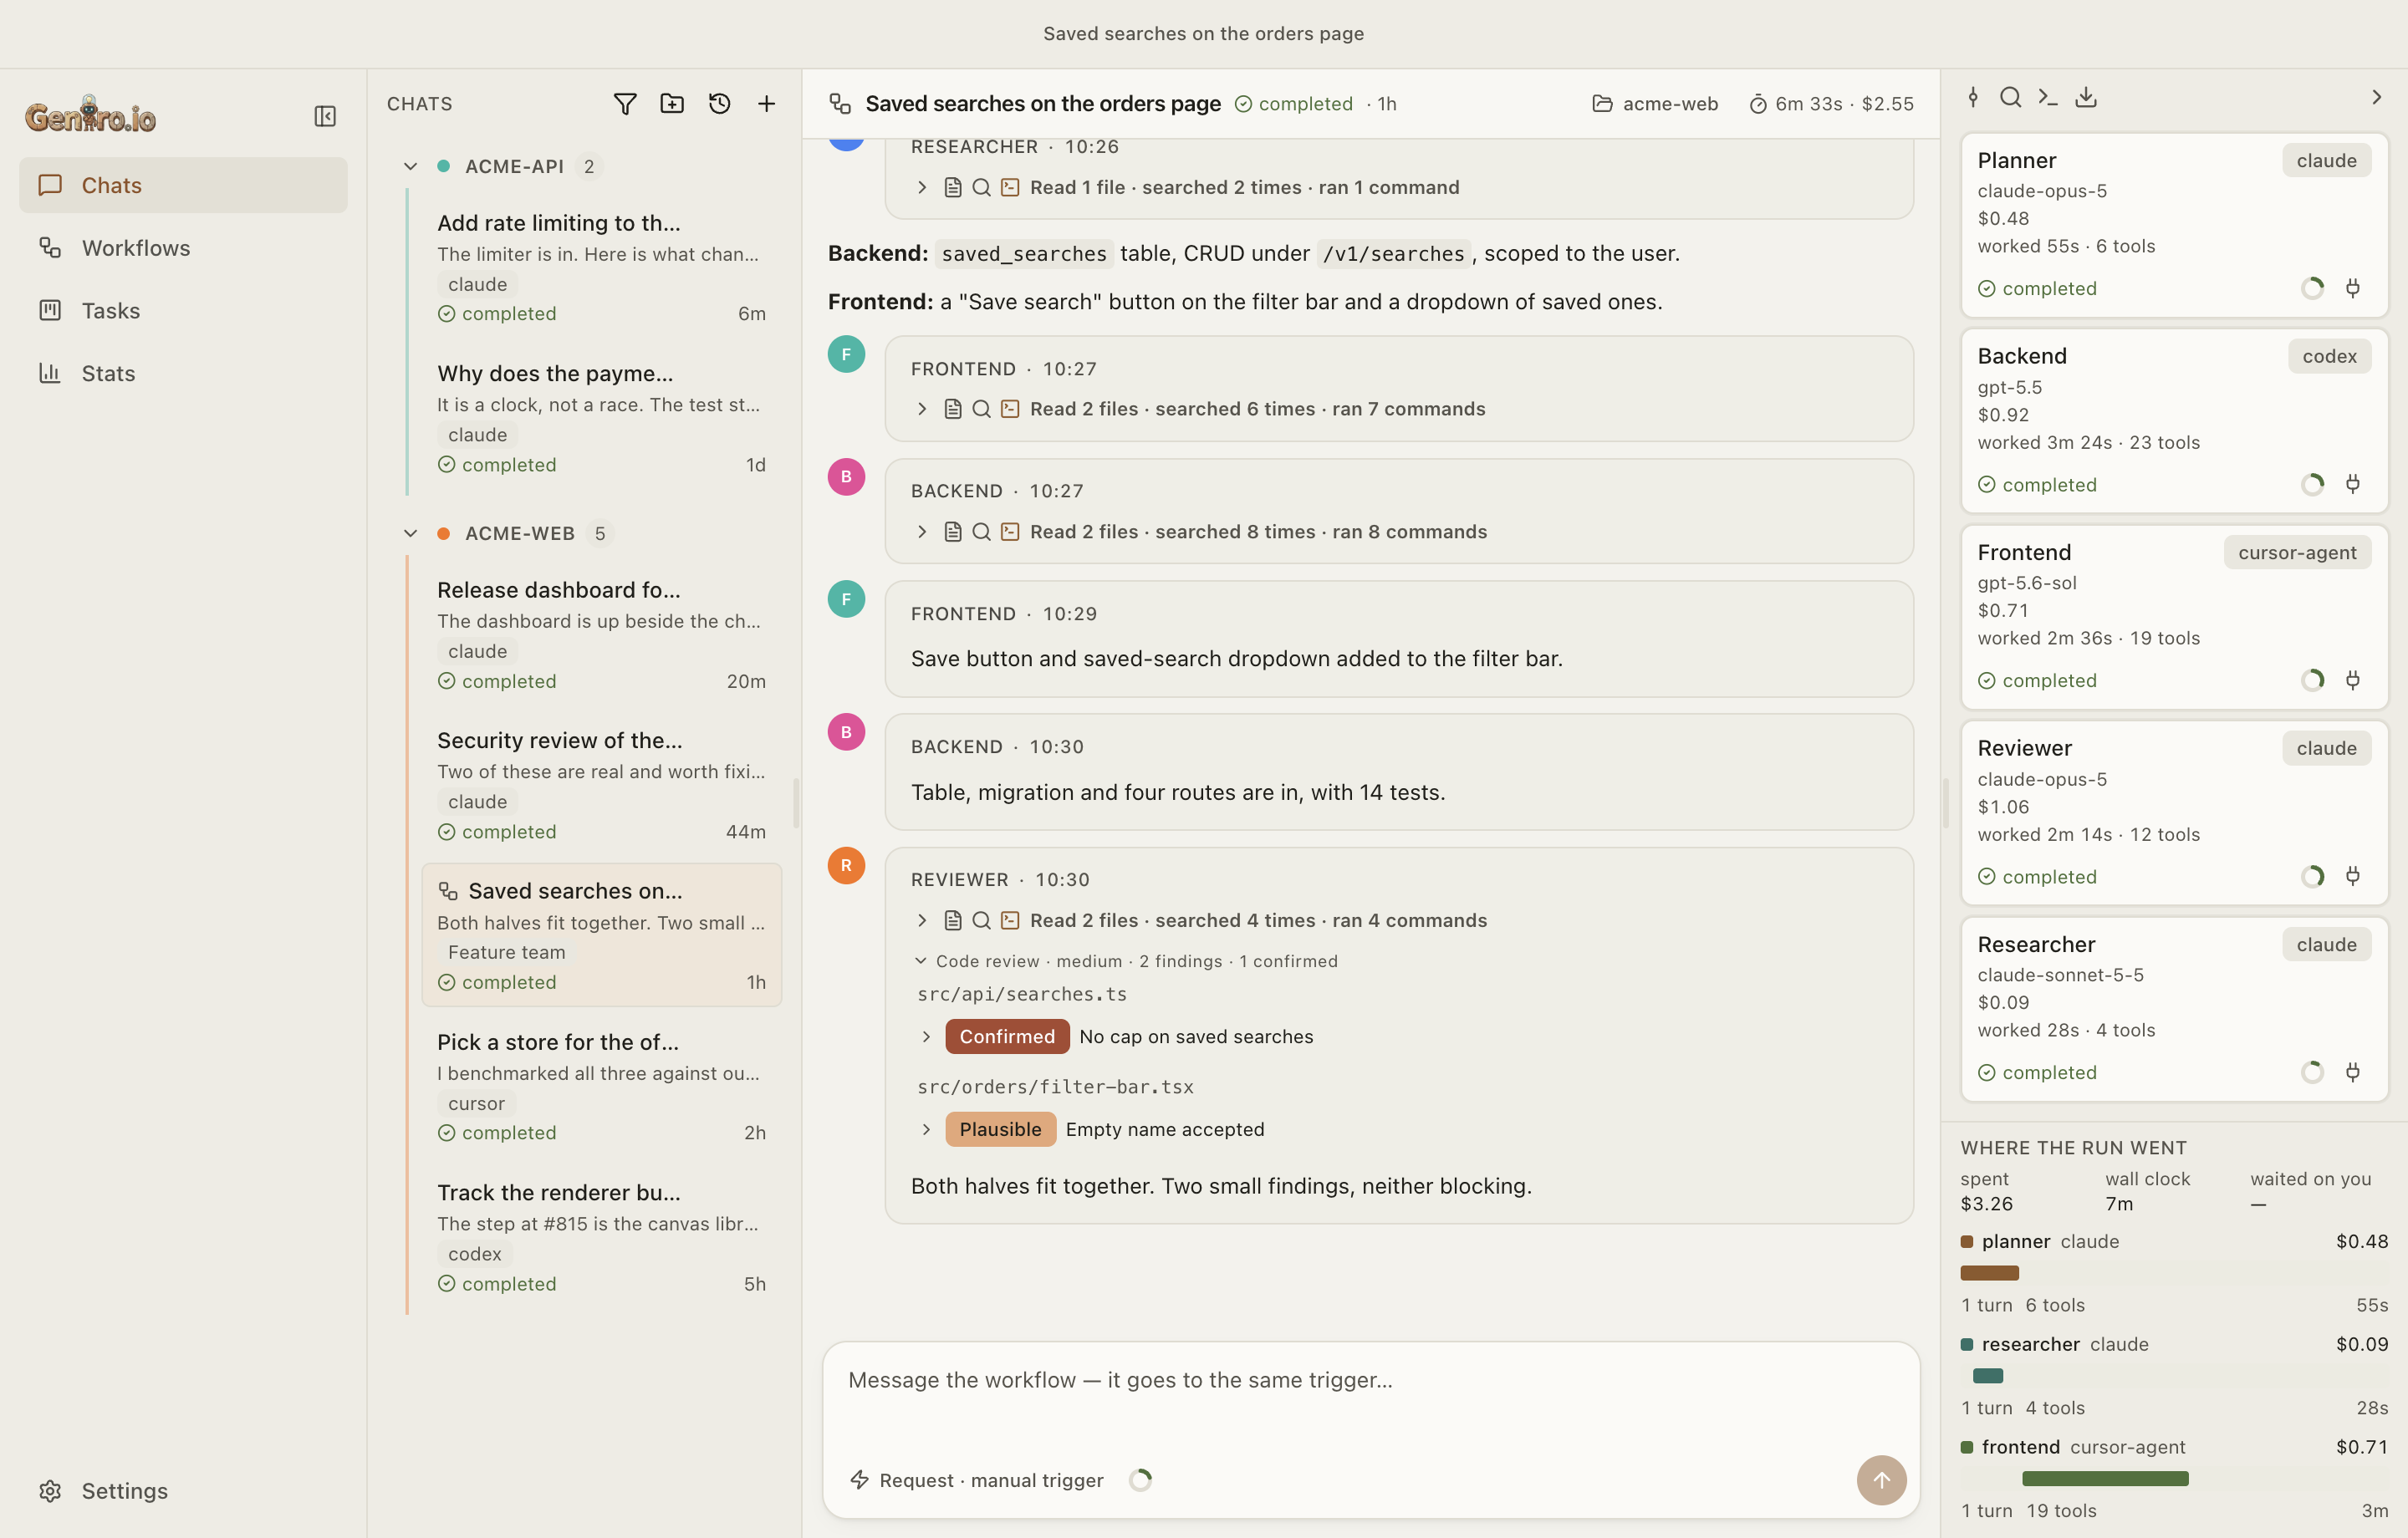Open the chats filter icon
This screenshot has width=2408, height=1538.
pos(625,104)
